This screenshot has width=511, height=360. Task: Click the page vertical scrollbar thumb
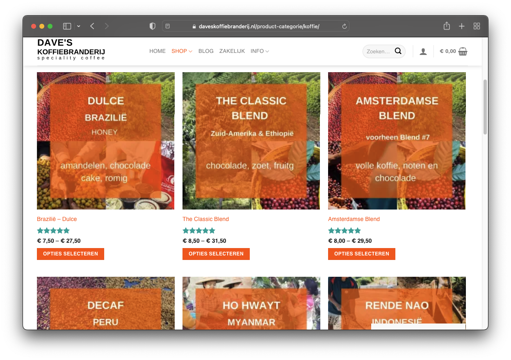pos(485,107)
